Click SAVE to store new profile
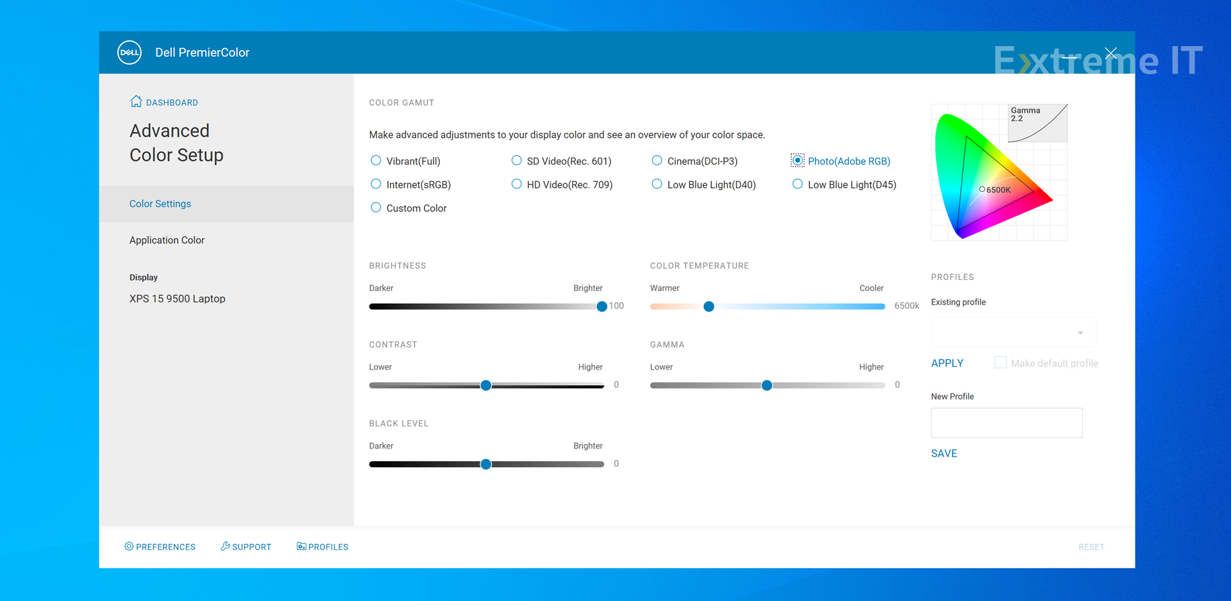This screenshot has height=601, width=1231. pos(944,454)
